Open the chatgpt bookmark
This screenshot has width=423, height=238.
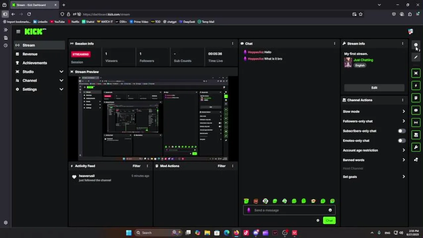point(170,22)
